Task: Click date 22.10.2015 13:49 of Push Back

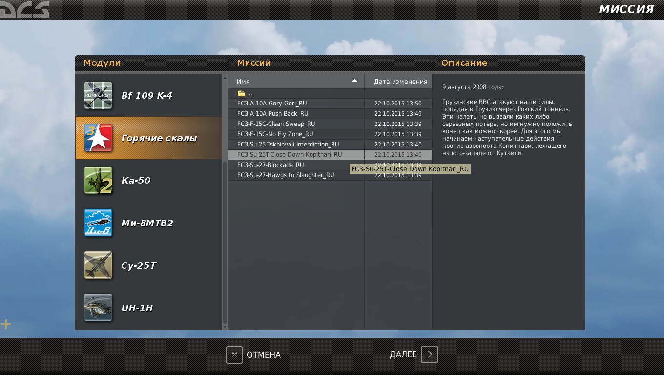Action: click(x=398, y=114)
